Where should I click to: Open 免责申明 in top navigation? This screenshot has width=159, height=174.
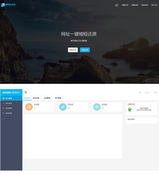144,5
